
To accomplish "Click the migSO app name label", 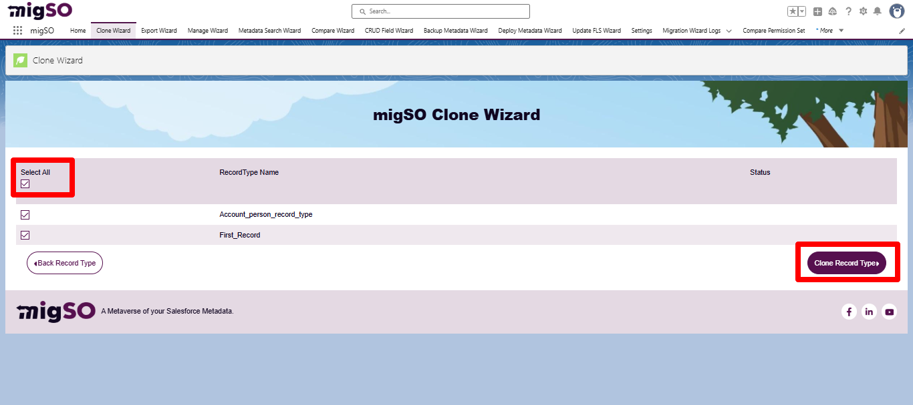I will [42, 31].
